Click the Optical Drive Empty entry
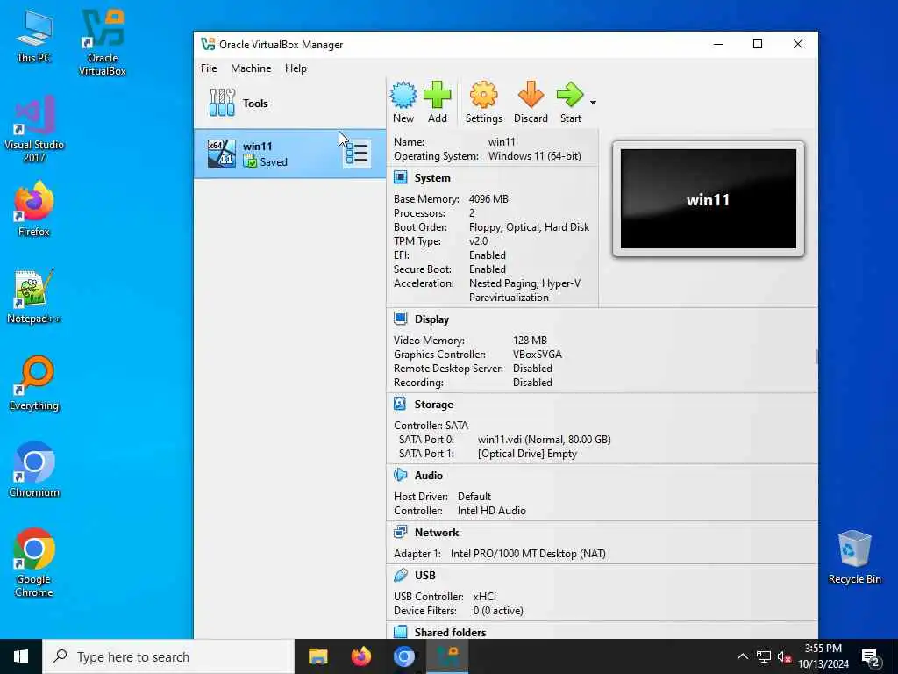Image resolution: width=898 pixels, height=674 pixels. pyautogui.click(x=527, y=454)
